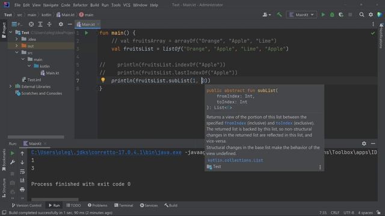Open the Navigate menu

point(51,5)
